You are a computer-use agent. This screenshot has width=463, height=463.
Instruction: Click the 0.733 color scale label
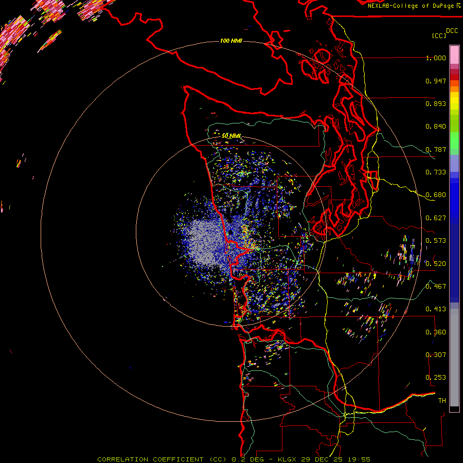[436, 172]
